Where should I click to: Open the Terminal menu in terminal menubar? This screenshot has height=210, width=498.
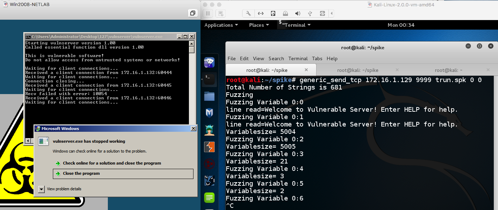(298, 58)
